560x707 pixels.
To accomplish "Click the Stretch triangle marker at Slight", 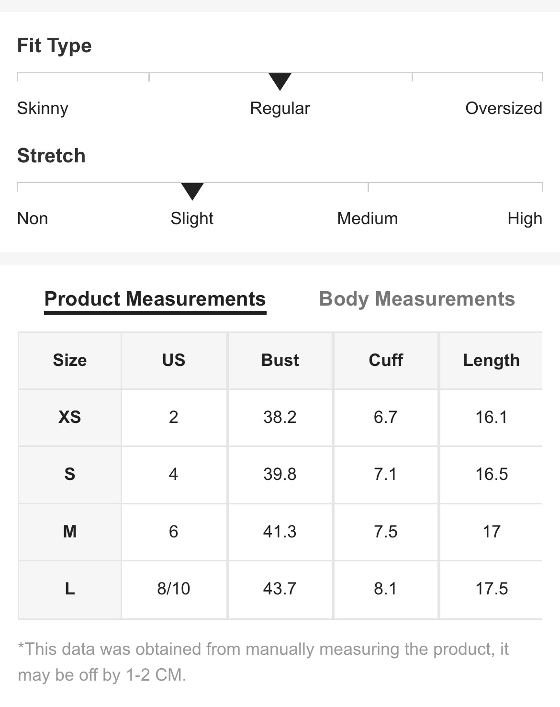I will click(x=192, y=191).
